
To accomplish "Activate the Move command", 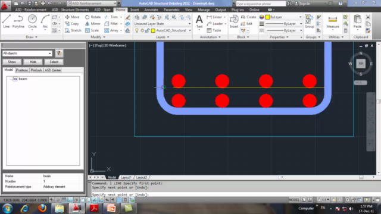I will point(72,17).
